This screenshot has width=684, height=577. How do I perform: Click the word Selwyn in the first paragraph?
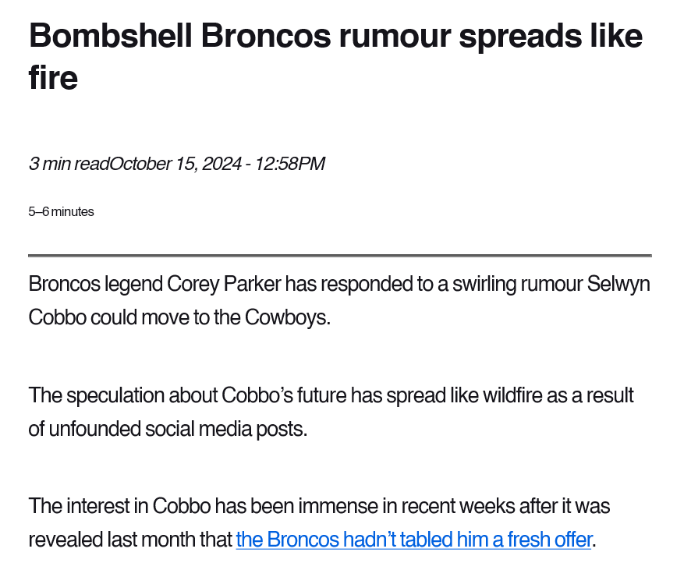tap(618, 285)
